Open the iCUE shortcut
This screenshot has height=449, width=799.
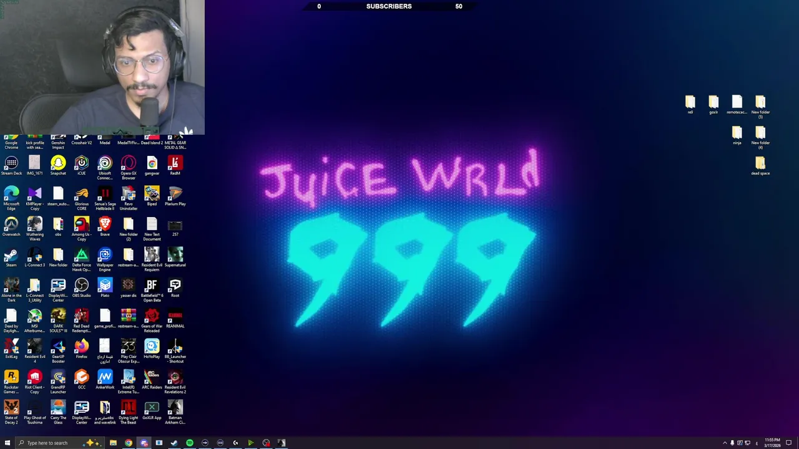click(x=82, y=166)
